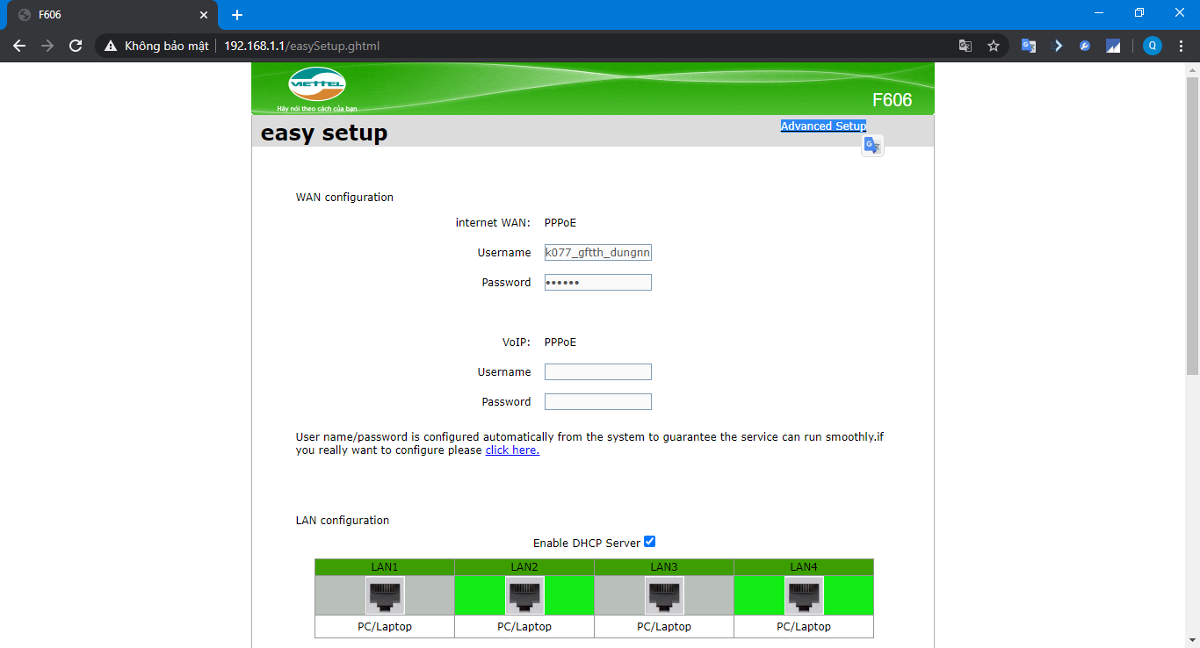Close the F606 browser tab
Viewport: 1200px width, 648px height.
coord(205,15)
